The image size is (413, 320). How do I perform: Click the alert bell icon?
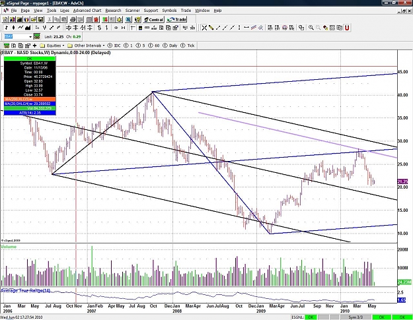click(120, 19)
